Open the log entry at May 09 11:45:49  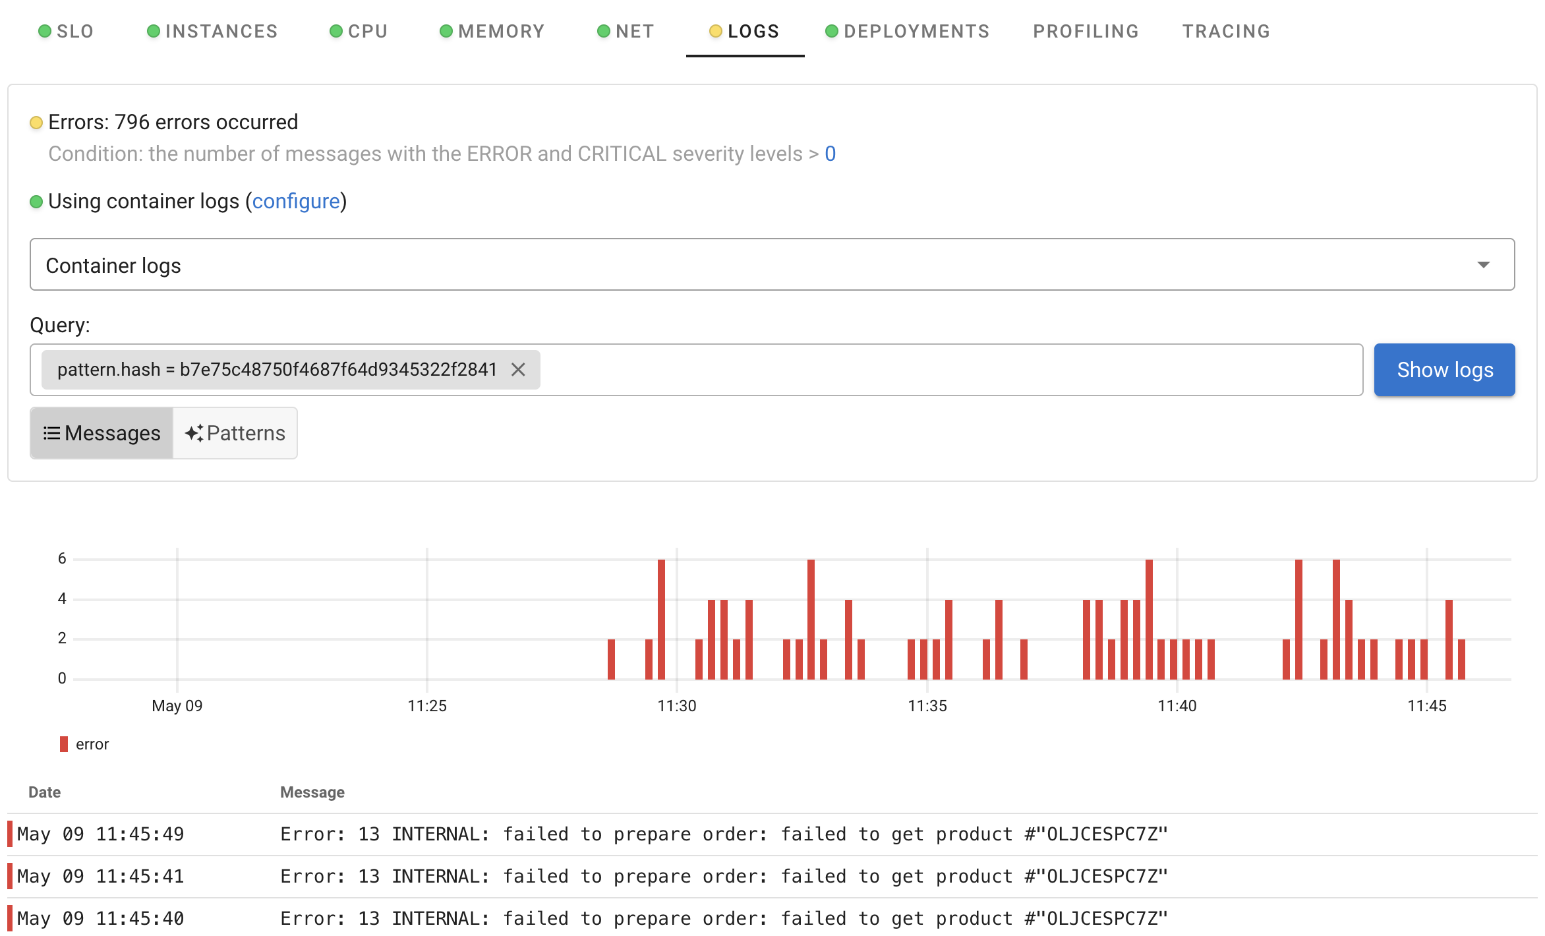tap(772, 834)
